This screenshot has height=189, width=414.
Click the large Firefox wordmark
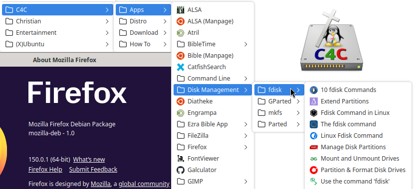tap(77, 93)
